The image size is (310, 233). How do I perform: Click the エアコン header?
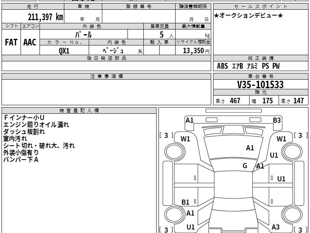30,26
